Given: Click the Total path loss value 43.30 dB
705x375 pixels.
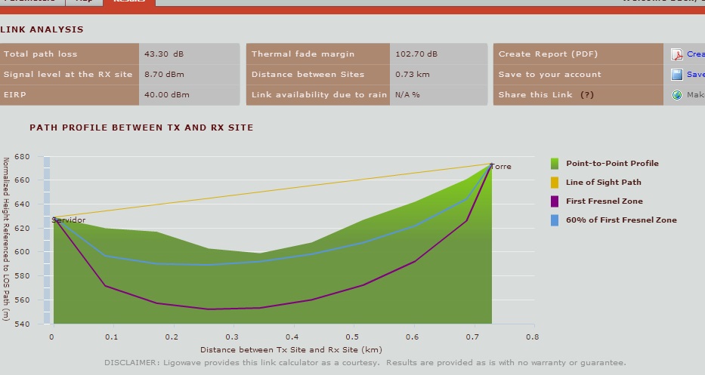Looking at the screenshot, I should coord(164,54).
